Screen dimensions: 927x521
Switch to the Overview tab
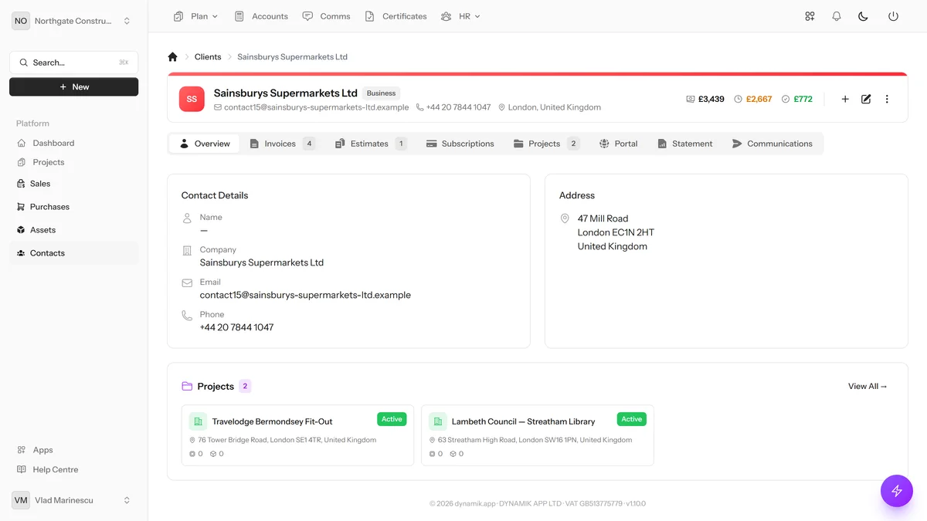coord(205,144)
